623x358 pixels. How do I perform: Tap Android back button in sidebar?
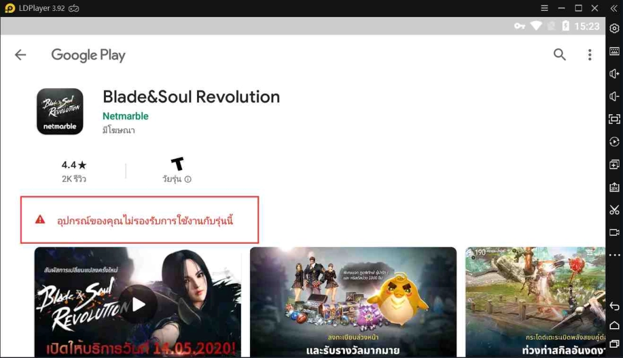[x=614, y=306]
